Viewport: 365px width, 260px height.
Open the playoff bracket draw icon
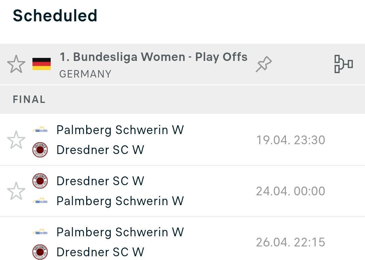(343, 64)
